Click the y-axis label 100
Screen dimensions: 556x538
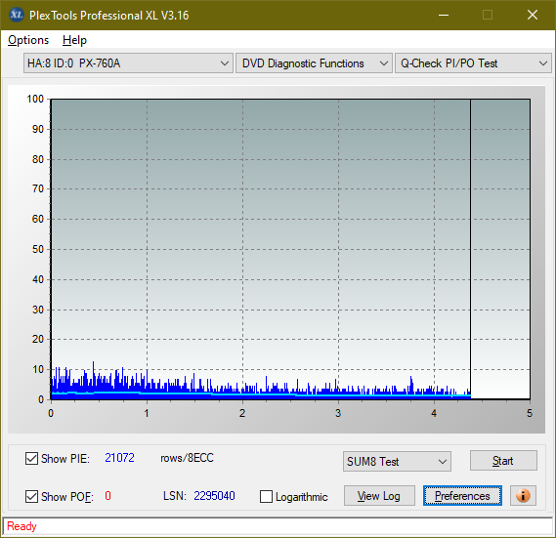pyautogui.click(x=35, y=99)
